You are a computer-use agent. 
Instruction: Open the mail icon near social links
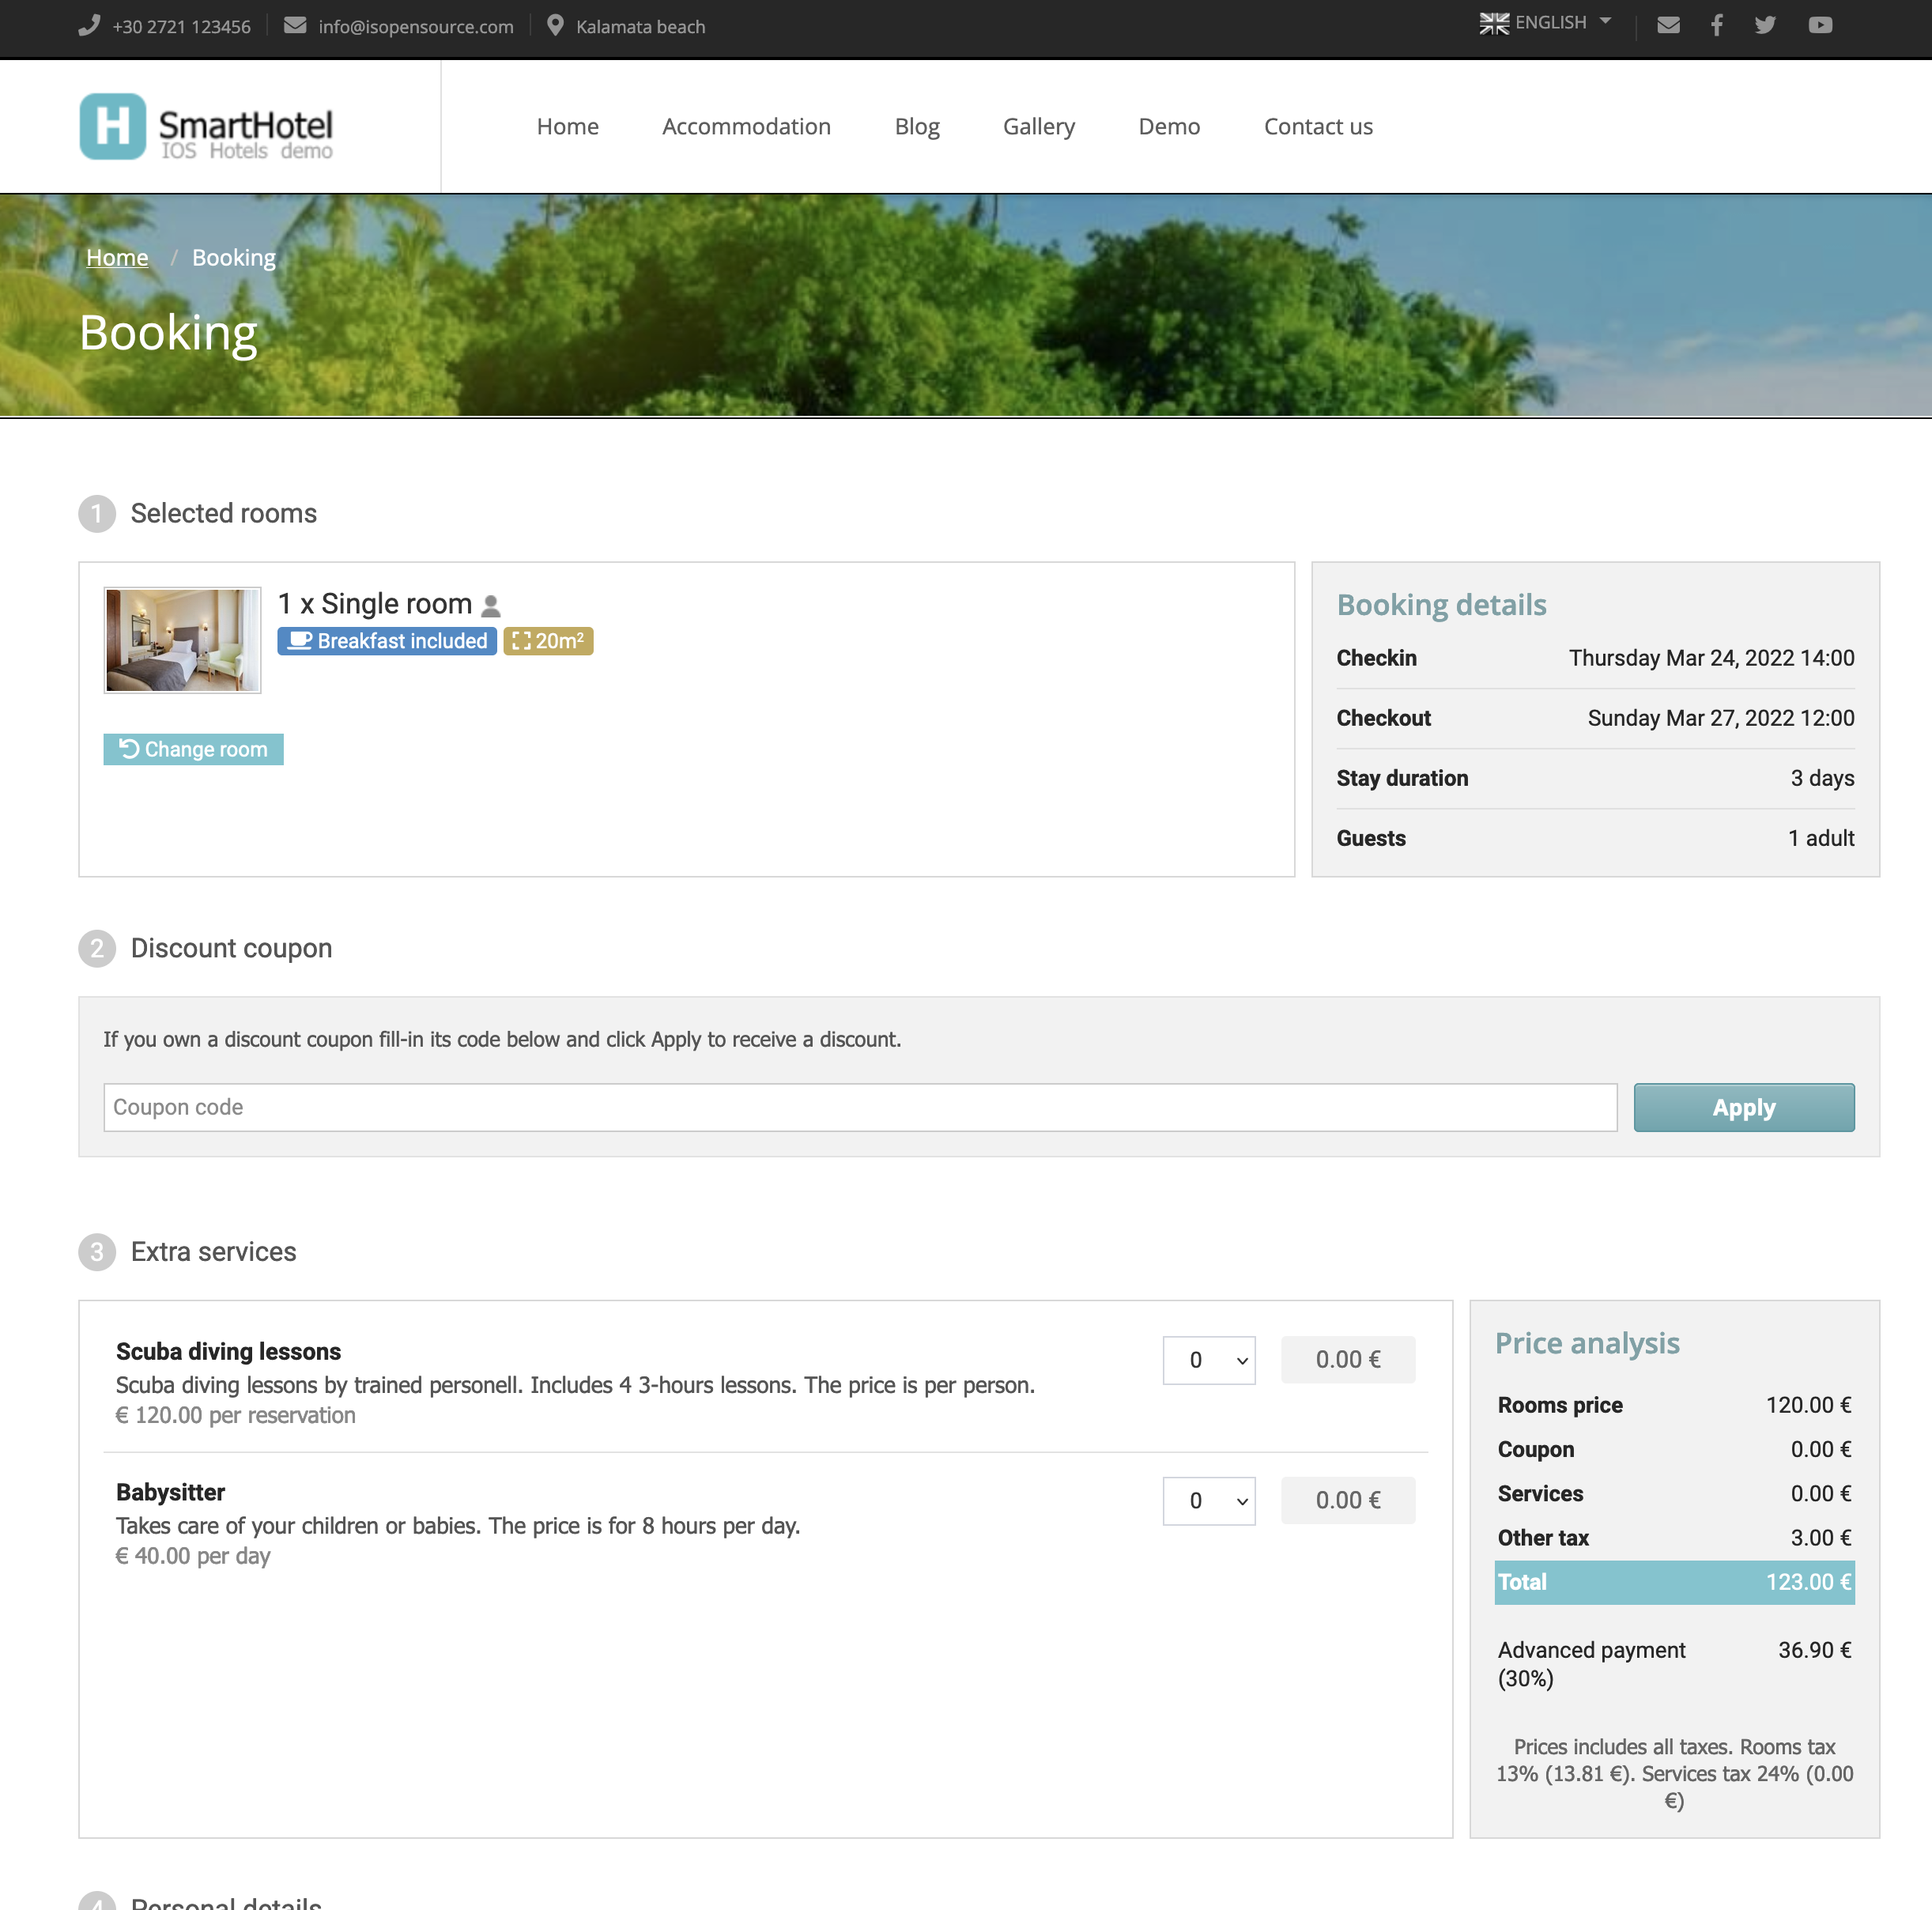point(1668,25)
